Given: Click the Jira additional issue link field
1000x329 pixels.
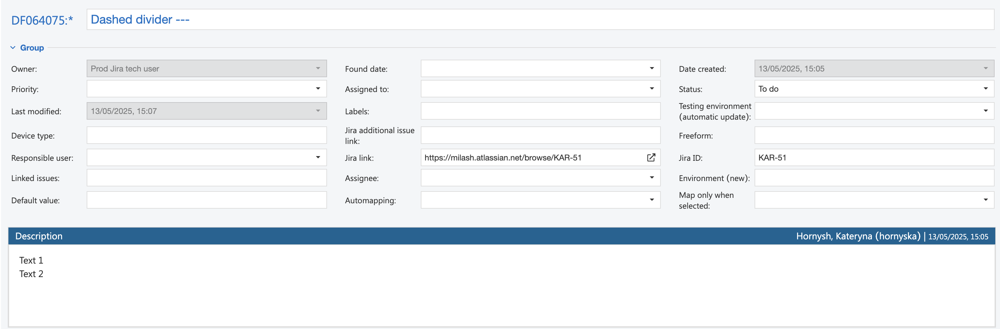Looking at the screenshot, I should pos(540,136).
